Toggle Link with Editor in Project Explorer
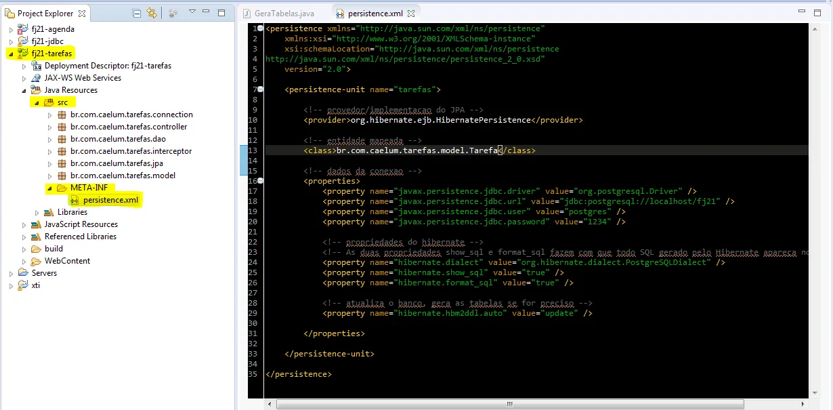 pos(152,13)
